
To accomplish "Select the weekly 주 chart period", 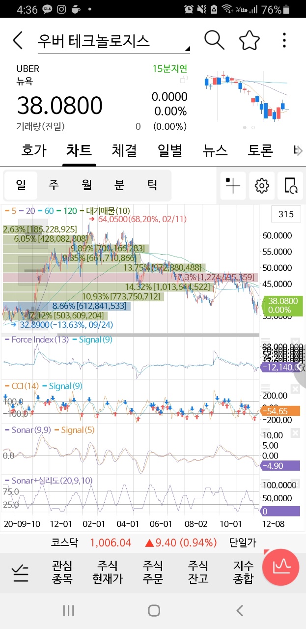I will pyautogui.click(x=54, y=185).
